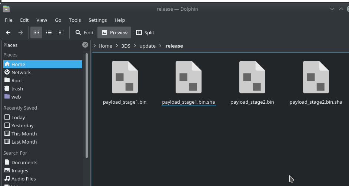349x186 pixels.
Task: Open the Edit menu
Action: (24, 20)
